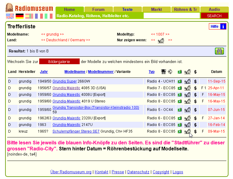Open schematic icon for Majestic 4085 3D (USA)
Screen dimensions: 233x179
(187, 88)
